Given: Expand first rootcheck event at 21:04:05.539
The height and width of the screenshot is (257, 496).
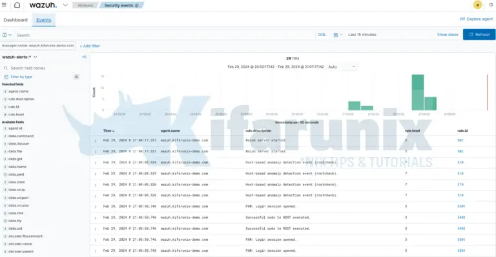Looking at the screenshot, I should (95, 163).
